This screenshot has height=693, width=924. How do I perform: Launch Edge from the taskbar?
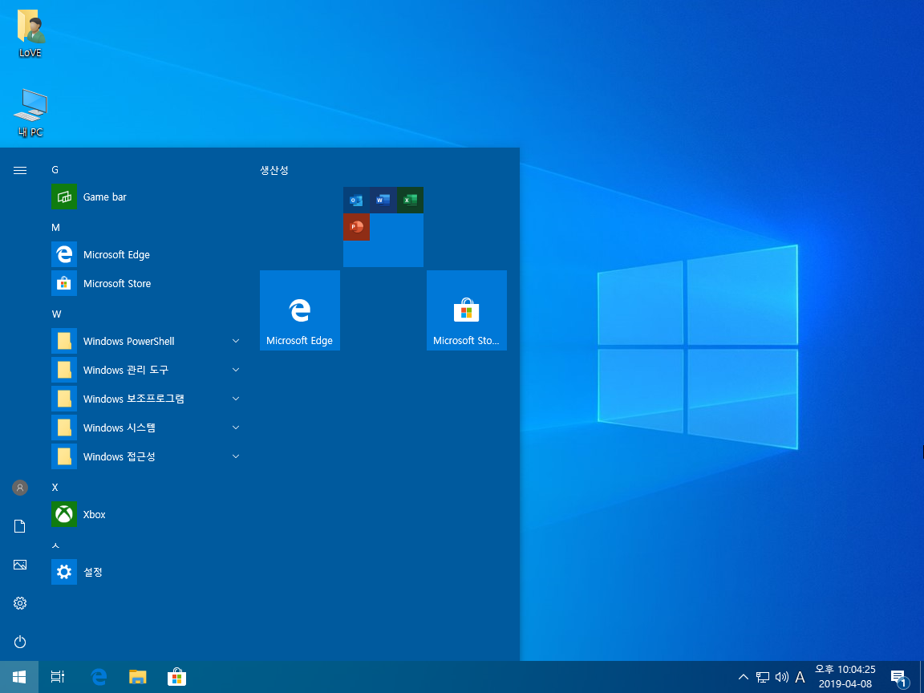(99, 677)
